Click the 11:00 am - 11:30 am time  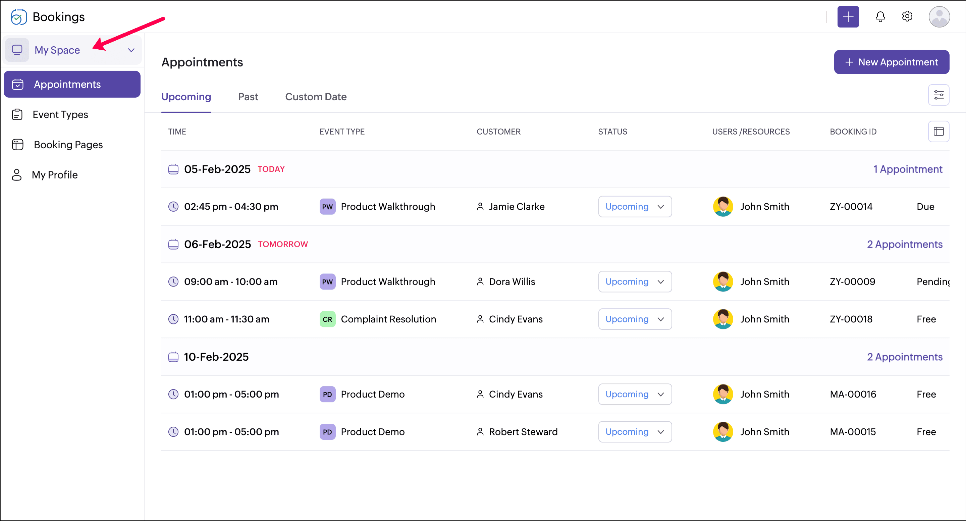pos(226,319)
